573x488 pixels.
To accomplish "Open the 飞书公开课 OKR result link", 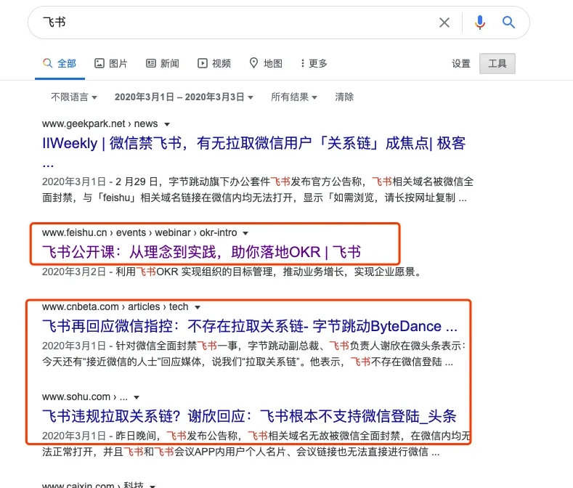I will pyautogui.click(x=201, y=252).
